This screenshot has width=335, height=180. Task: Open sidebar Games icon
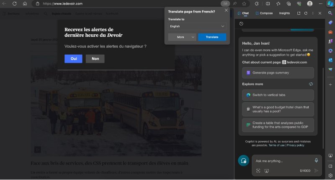click(x=330, y=41)
